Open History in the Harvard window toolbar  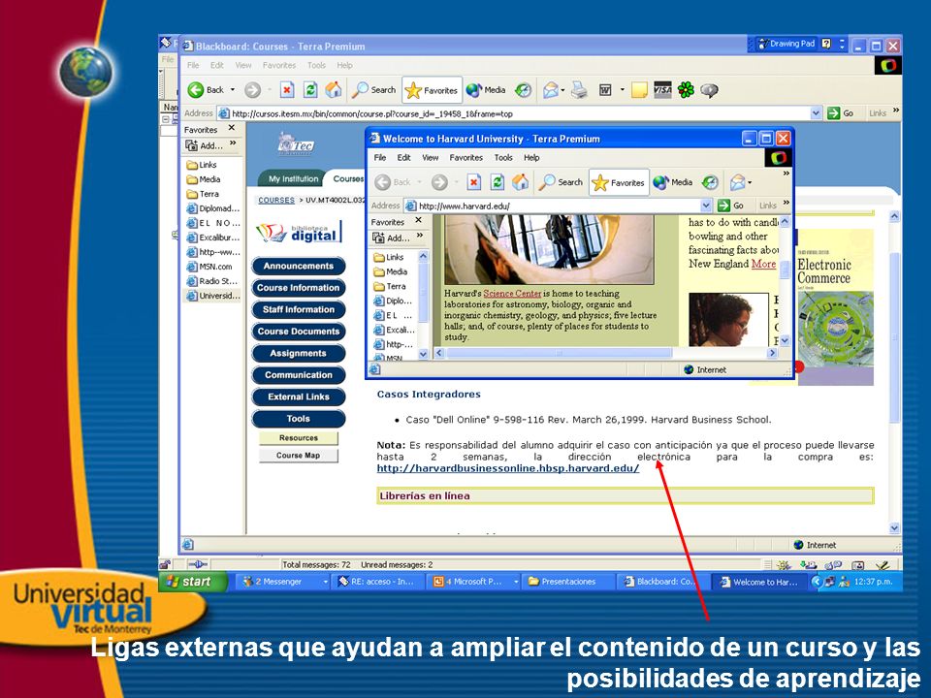tap(710, 182)
